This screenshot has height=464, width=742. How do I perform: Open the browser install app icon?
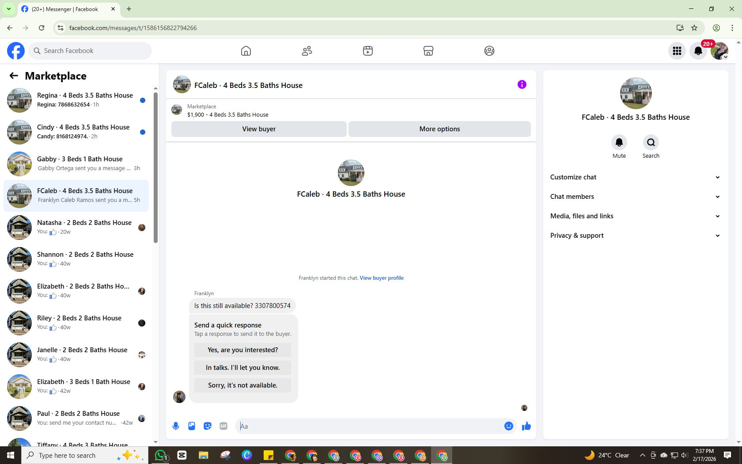point(680,28)
